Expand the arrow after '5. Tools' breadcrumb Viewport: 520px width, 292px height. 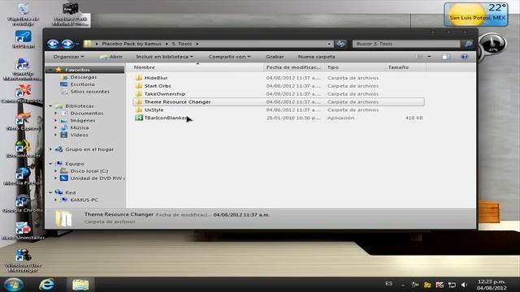(197, 44)
